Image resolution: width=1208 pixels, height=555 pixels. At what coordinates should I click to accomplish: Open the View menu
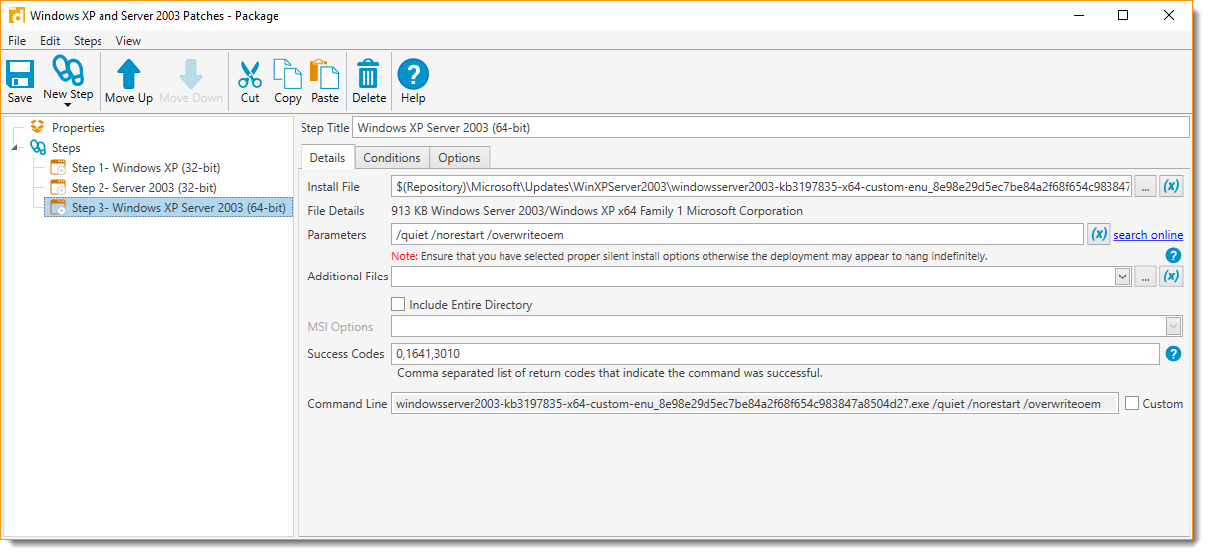pos(128,41)
